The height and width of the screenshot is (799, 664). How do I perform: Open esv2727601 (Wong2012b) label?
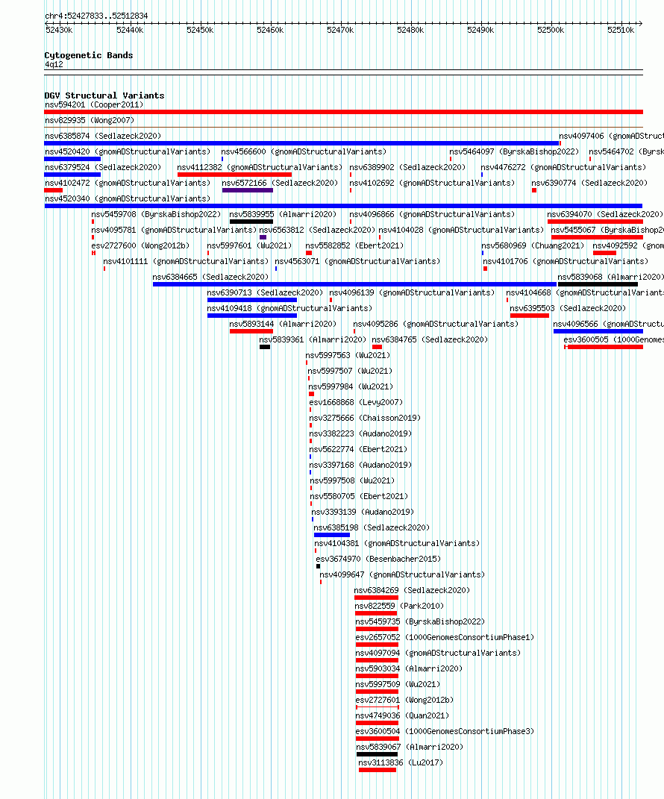(x=404, y=700)
